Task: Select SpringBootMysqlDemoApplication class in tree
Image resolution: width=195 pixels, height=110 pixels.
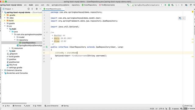Action: click(x=29, y=46)
